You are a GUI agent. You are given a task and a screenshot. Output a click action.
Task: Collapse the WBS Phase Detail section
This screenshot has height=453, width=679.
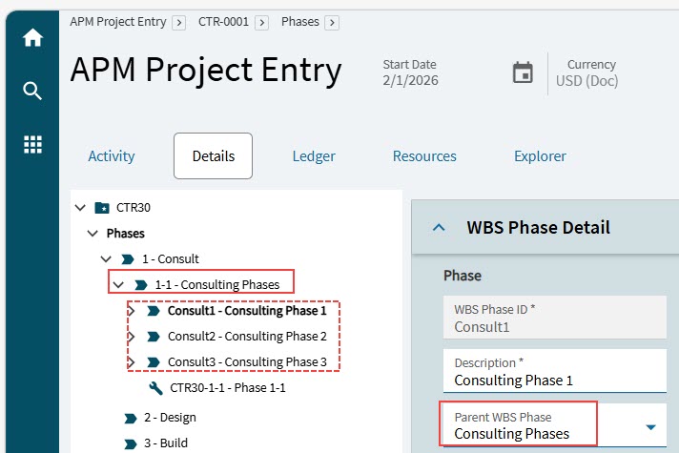[x=439, y=227]
